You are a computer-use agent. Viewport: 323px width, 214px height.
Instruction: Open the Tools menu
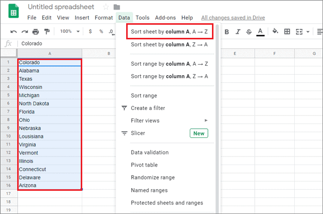(142, 18)
